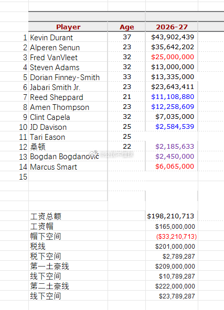Click the empty salary cell for Tari Eason
Image resolution: width=224 pixels, height=310 pixels.
click(172, 137)
